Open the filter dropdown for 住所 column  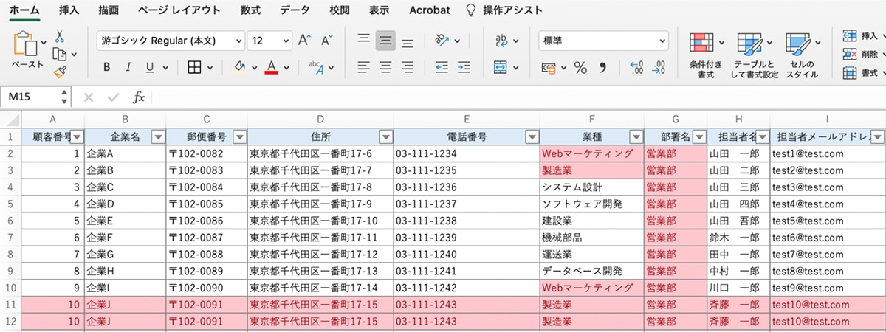385,136
